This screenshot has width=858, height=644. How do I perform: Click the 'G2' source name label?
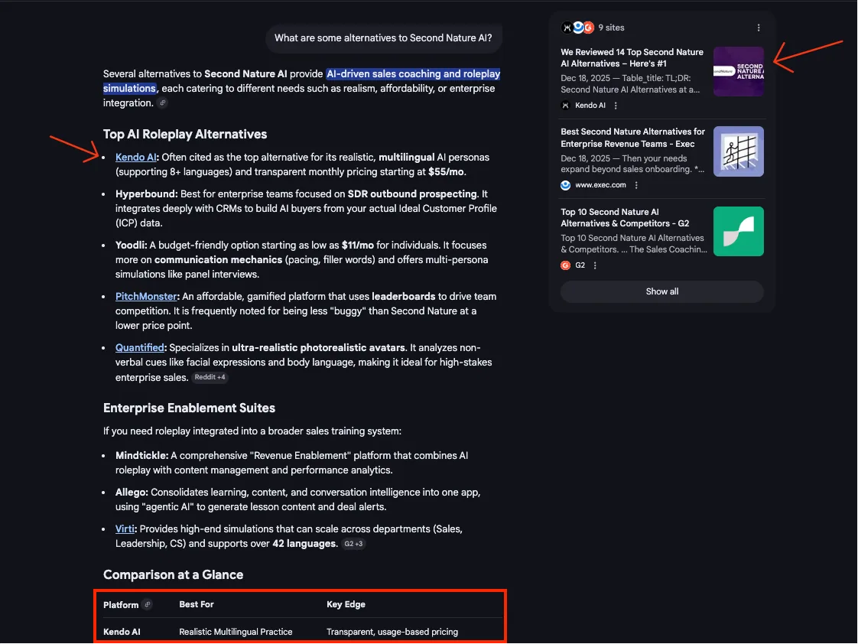coord(580,265)
